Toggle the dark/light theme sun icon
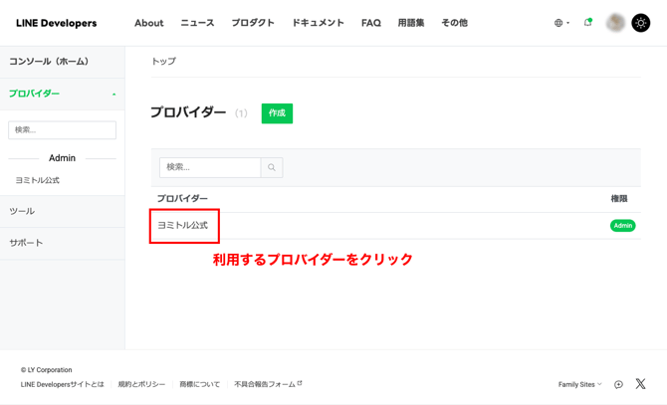Image resolution: width=667 pixels, height=405 pixels. (x=641, y=23)
